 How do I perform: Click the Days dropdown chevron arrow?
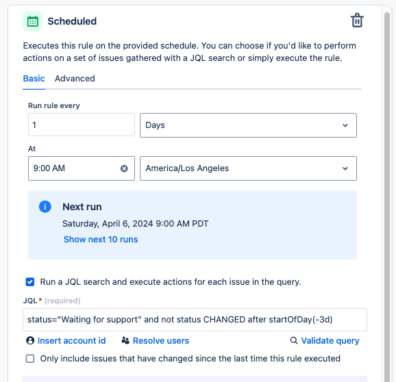click(345, 125)
